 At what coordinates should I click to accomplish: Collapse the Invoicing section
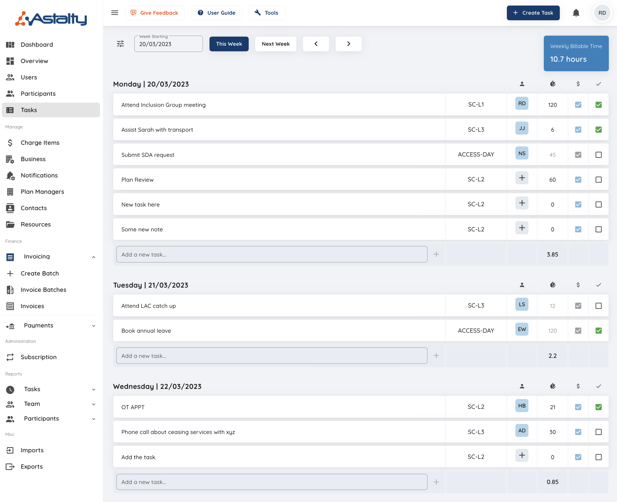point(93,257)
